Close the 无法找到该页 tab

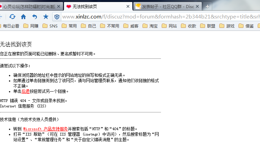coord(128,6)
